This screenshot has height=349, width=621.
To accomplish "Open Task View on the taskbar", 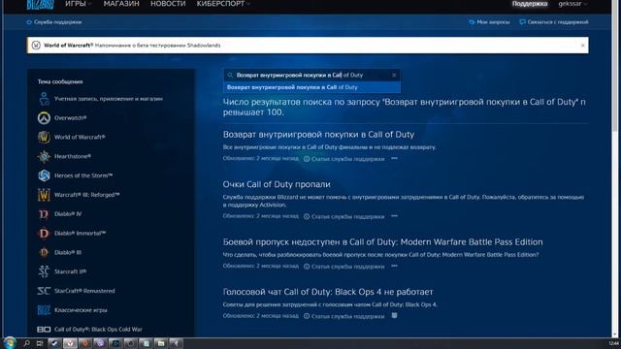I will click(x=40, y=343).
